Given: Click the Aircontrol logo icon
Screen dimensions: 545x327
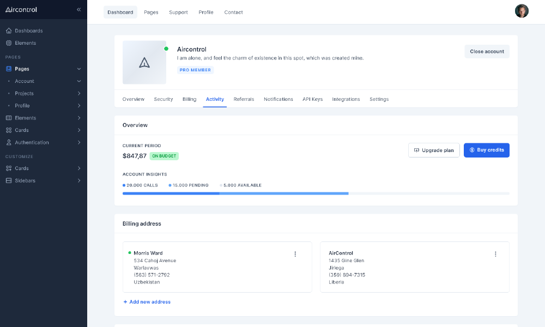Looking at the screenshot, I should 8,9.
